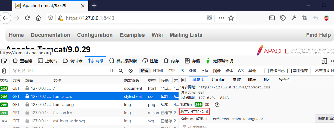Screen dimensions: 334x128
Task: Sort requests by 触发源头 column header
Action: click(135, 80)
